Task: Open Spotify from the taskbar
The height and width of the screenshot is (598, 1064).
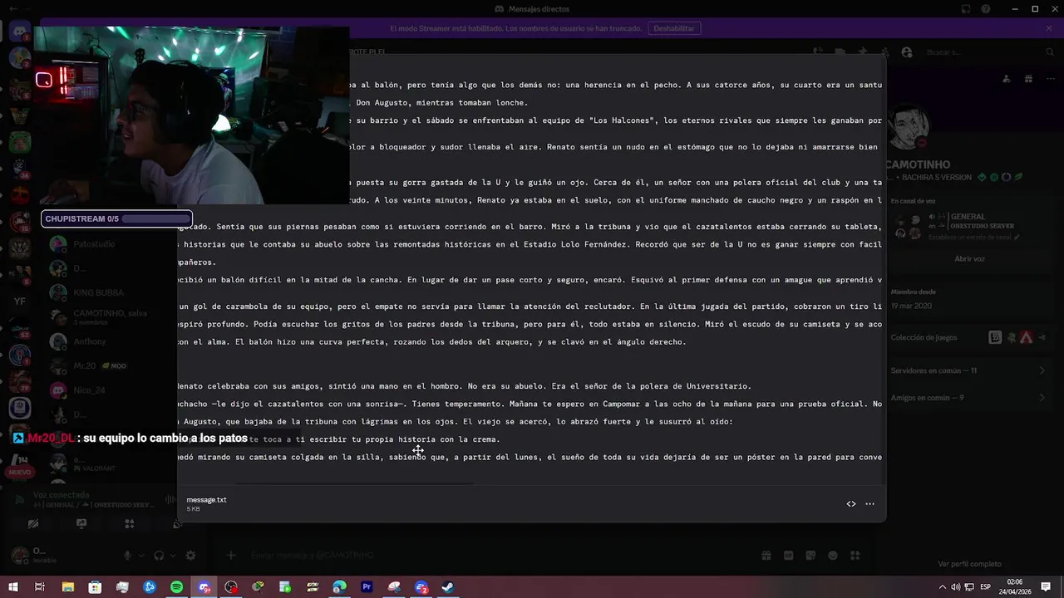Action: [176, 587]
